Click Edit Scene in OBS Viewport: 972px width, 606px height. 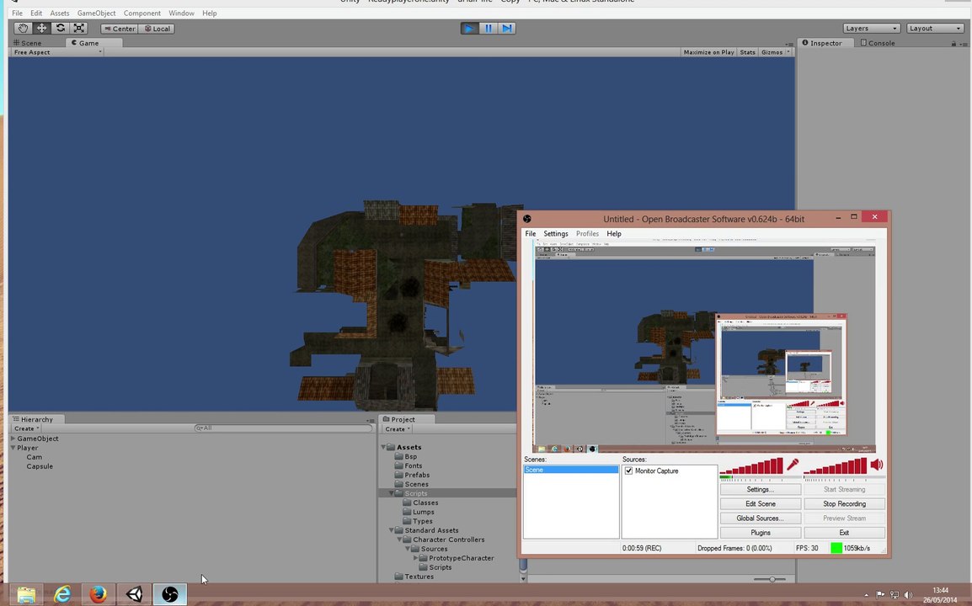761,504
